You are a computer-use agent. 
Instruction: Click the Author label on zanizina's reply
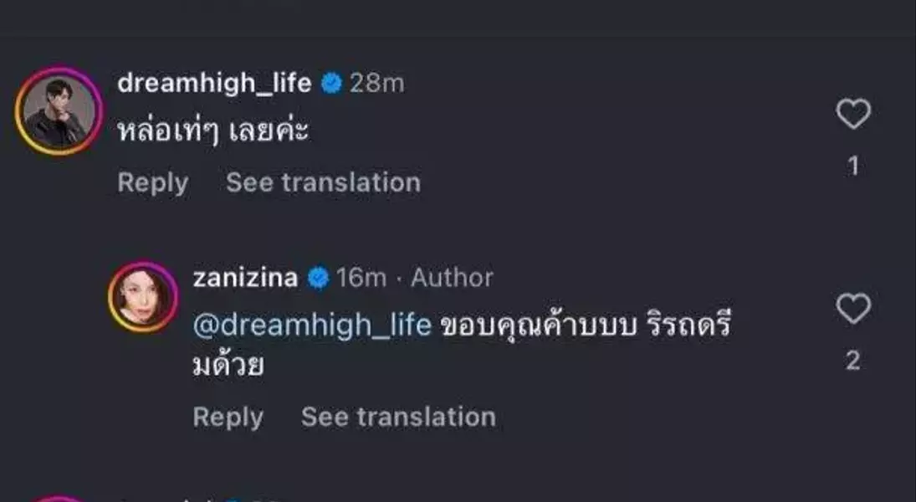pos(452,278)
